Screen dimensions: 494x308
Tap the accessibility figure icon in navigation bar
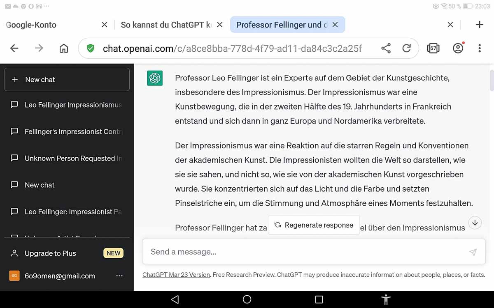pos(386,299)
